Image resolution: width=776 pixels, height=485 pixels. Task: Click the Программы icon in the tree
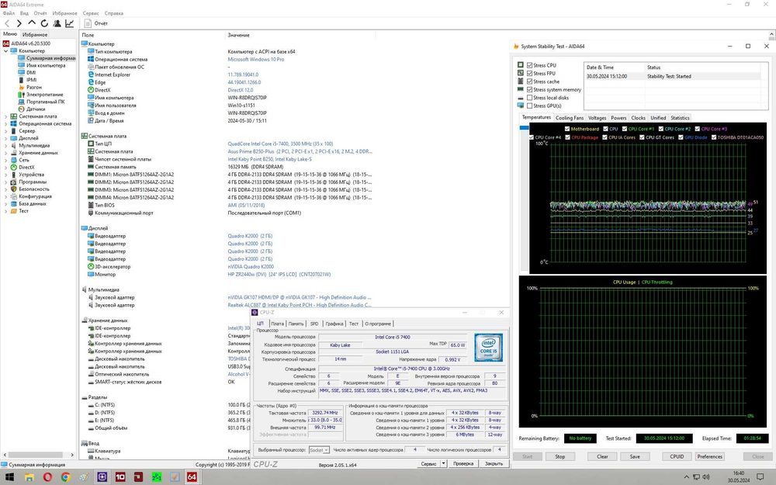coord(14,182)
